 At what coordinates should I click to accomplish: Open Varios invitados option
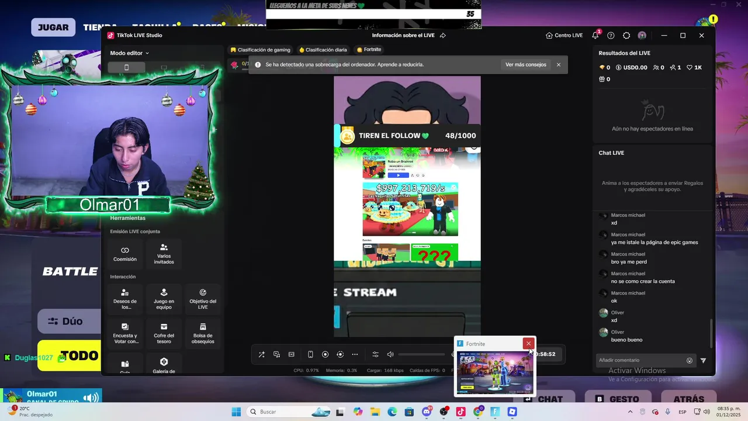coord(164,254)
